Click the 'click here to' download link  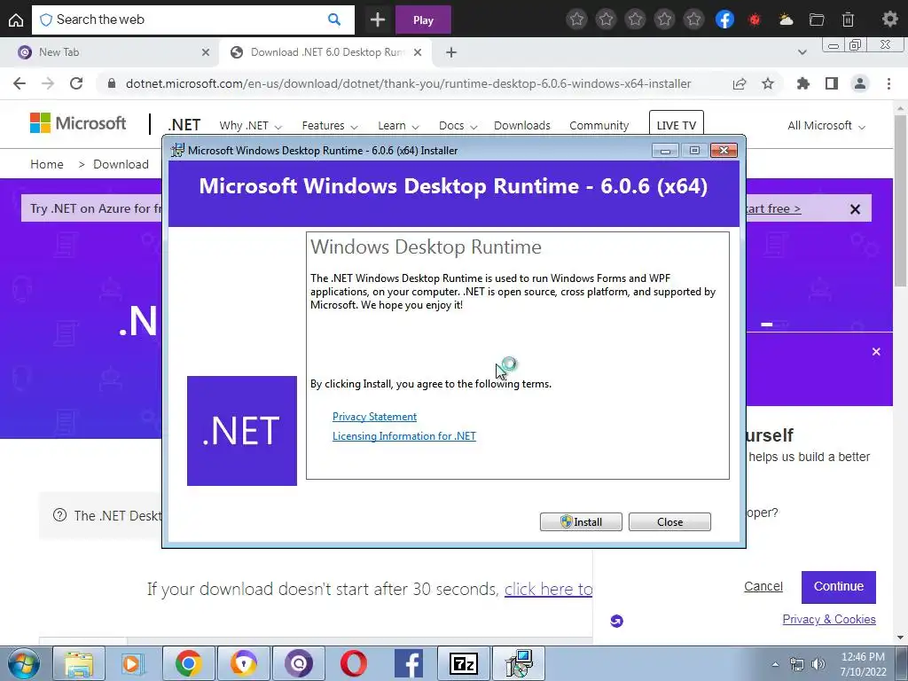coord(548,589)
